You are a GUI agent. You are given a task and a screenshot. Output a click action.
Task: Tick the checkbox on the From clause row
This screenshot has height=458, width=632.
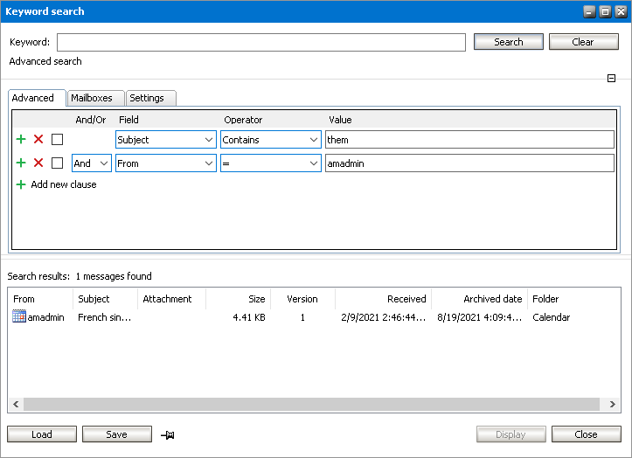(57, 163)
